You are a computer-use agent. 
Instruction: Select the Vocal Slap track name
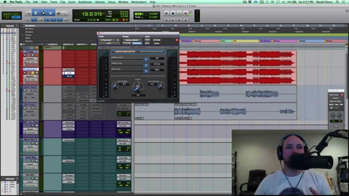coord(30,157)
